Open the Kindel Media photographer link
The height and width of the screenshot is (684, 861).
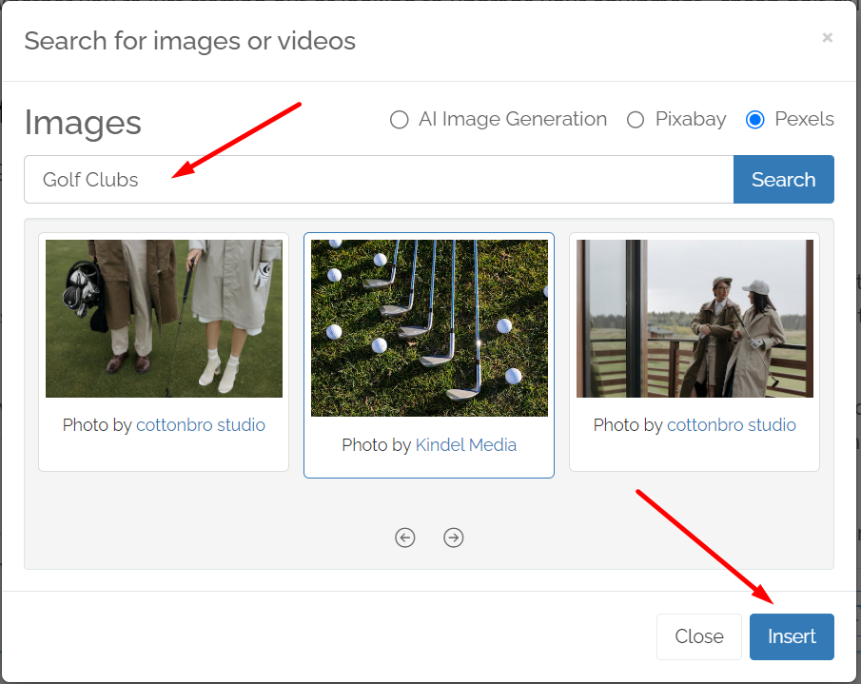tap(465, 444)
